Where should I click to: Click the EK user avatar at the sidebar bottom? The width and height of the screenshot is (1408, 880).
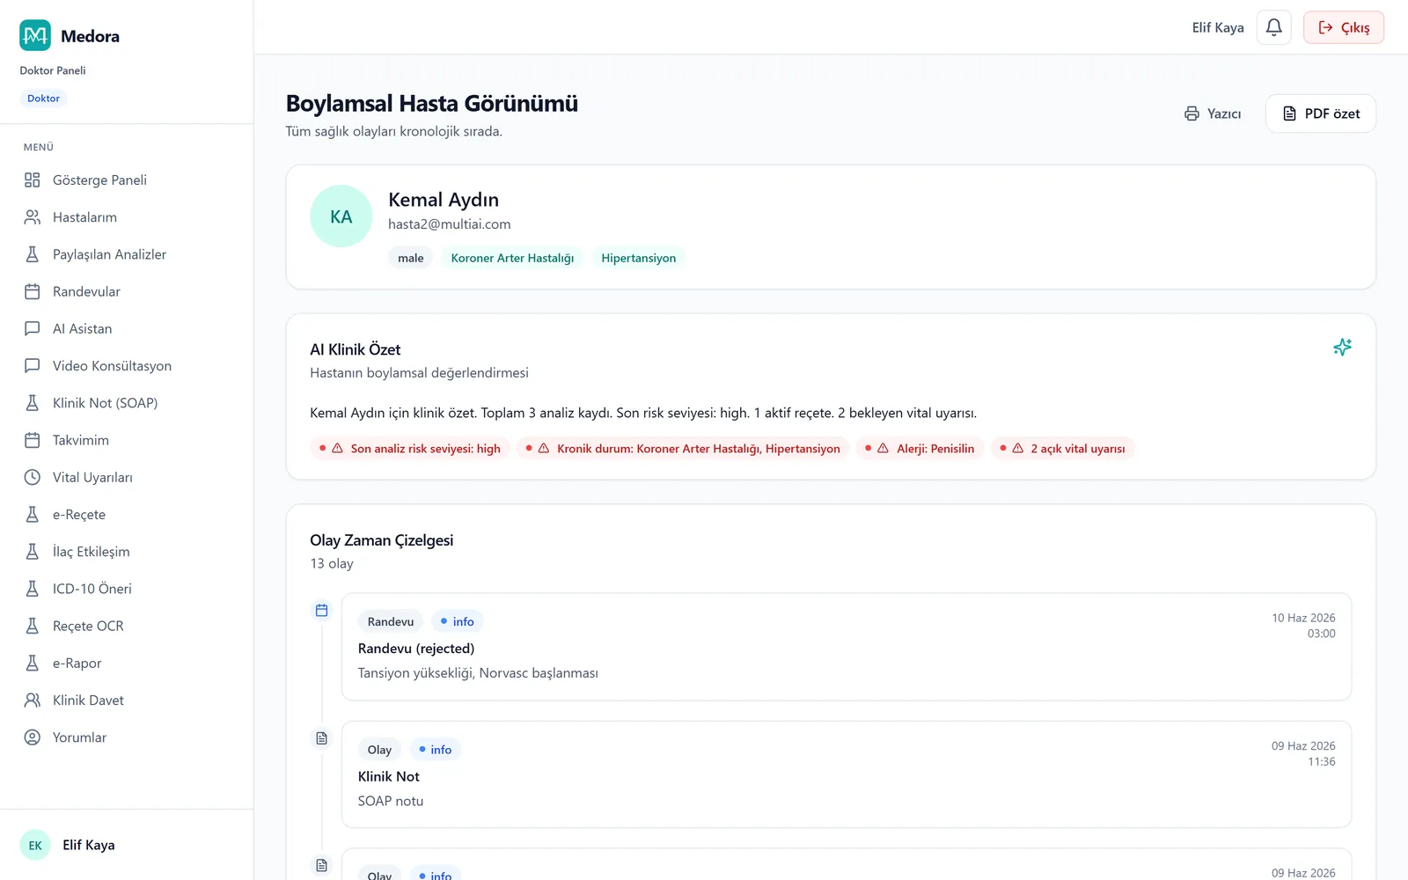[x=35, y=846]
